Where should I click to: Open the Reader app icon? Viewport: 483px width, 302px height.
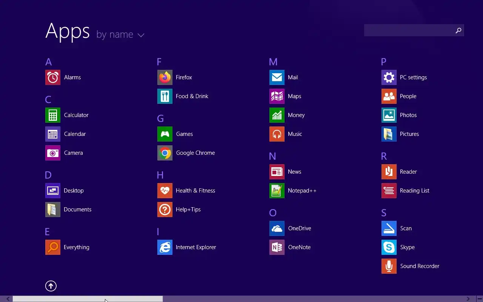coord(389,172)
